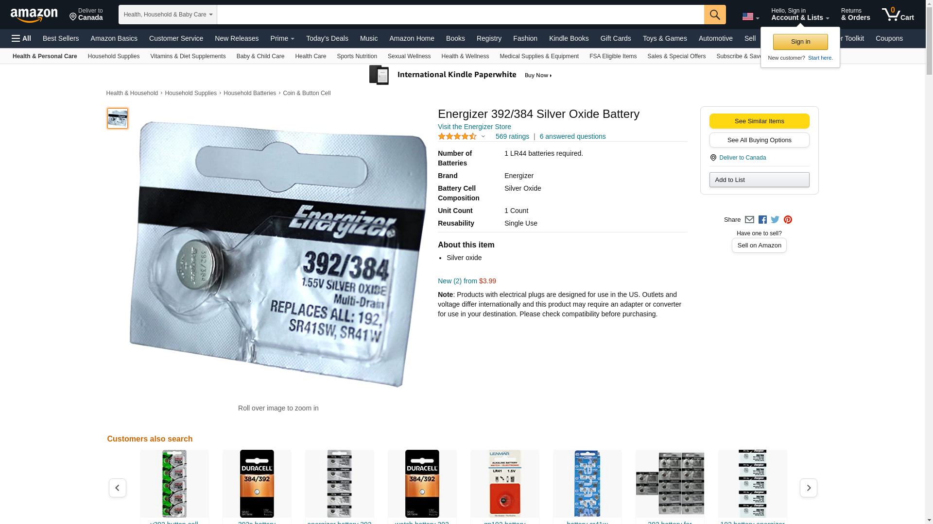Visit the Energizer Store link
The image size is (933, 524).
click(474, 127)
